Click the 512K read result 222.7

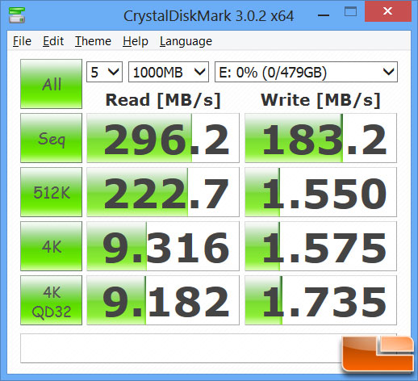163,192
